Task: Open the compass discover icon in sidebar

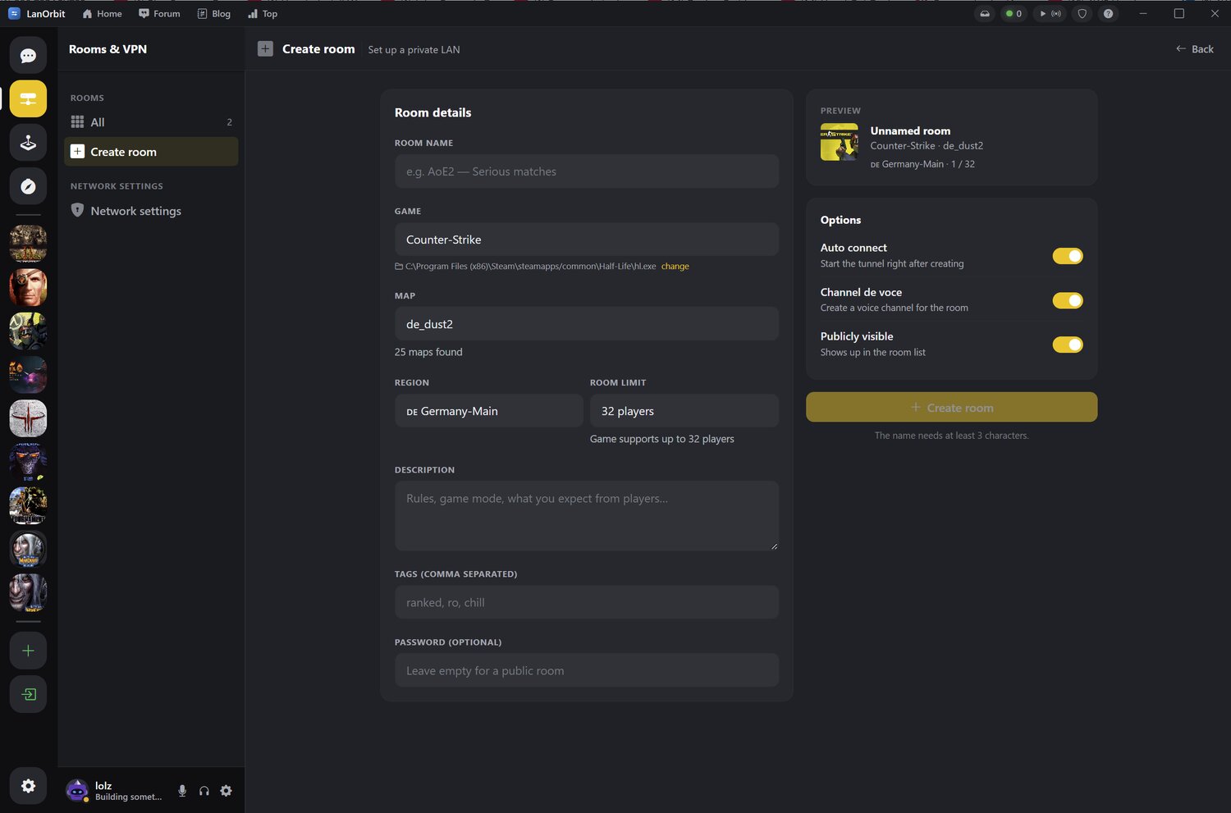Action: click(28, 186)
